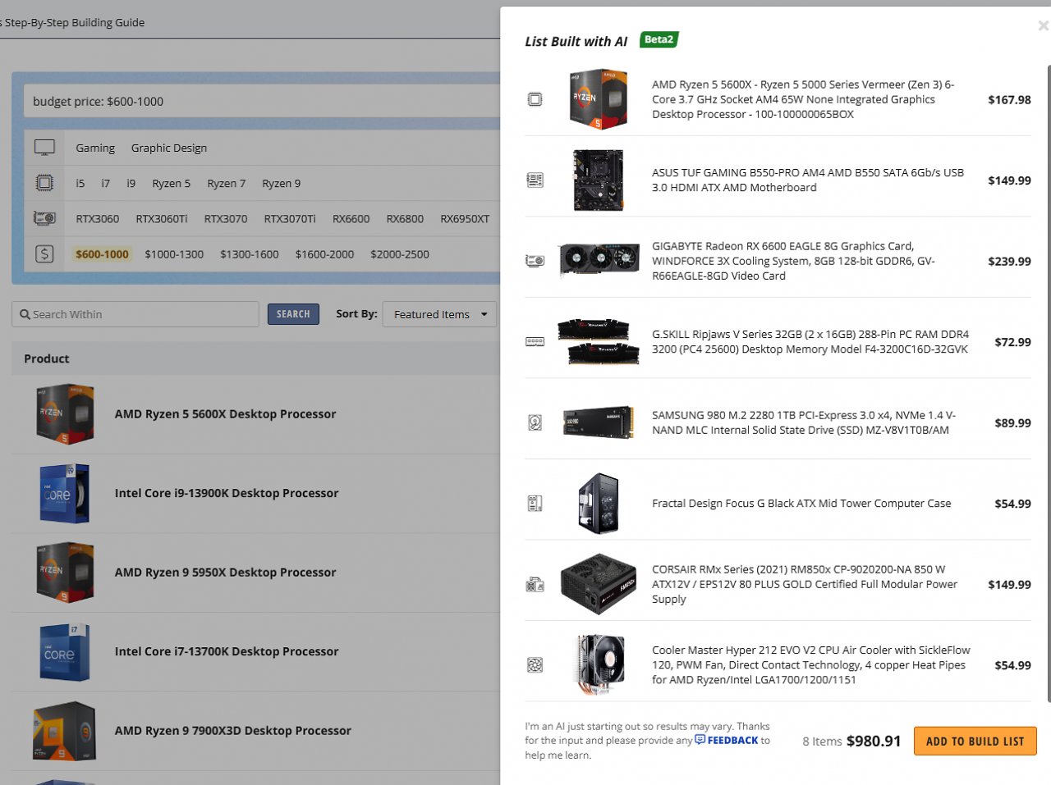This screenshot has height=785, width=1051.
Task: Open the GIGABYTE RX 6600 card image
Action: 598,261
